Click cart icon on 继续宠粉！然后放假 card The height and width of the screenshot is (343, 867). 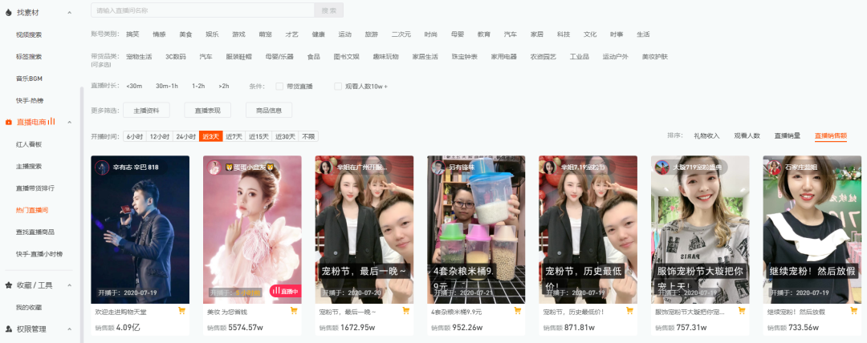coord(853,310)
